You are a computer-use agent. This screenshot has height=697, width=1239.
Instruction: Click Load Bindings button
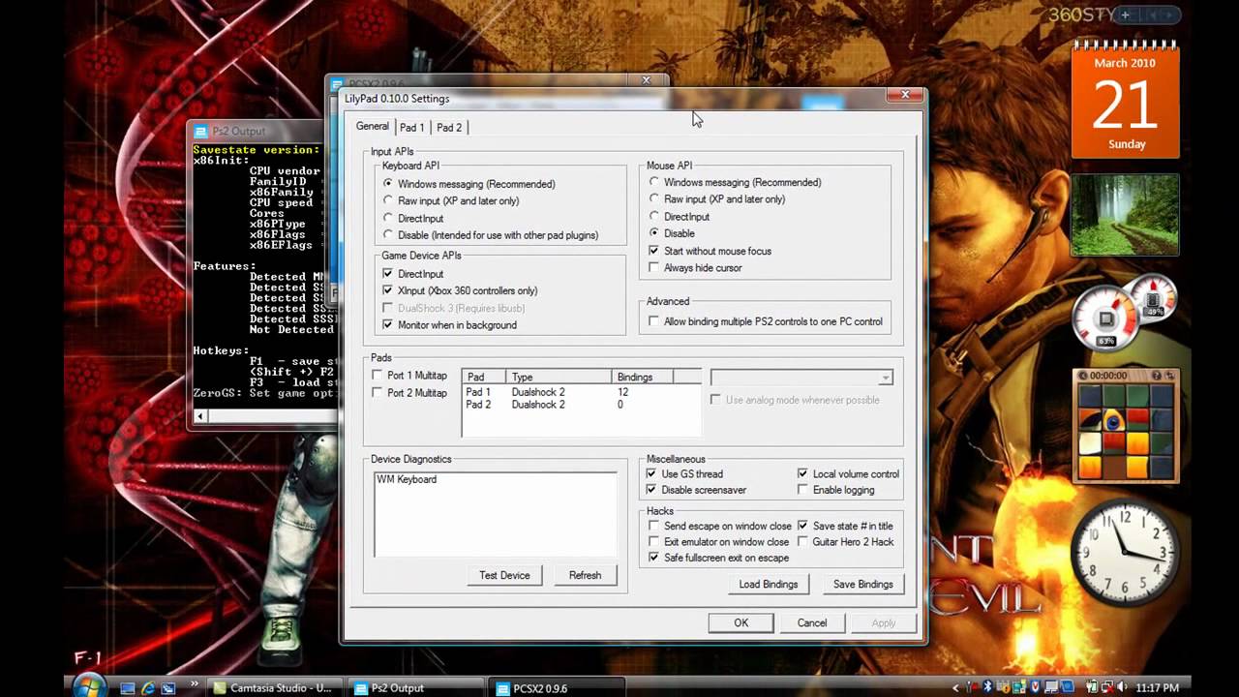point(769,584)
